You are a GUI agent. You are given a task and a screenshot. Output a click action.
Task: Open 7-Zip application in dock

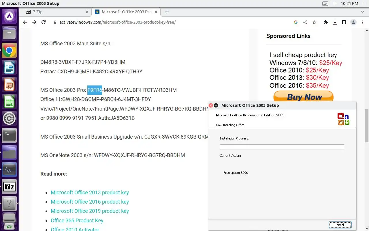[9, 187]
